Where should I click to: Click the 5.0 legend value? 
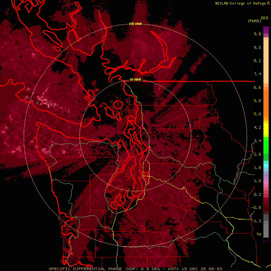pyautogui.click(x=257, y=114)
